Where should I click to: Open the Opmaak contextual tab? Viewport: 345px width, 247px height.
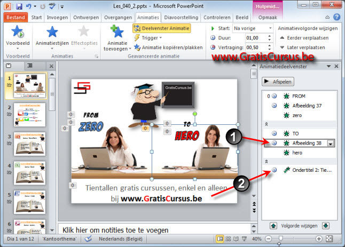point(268,18)
